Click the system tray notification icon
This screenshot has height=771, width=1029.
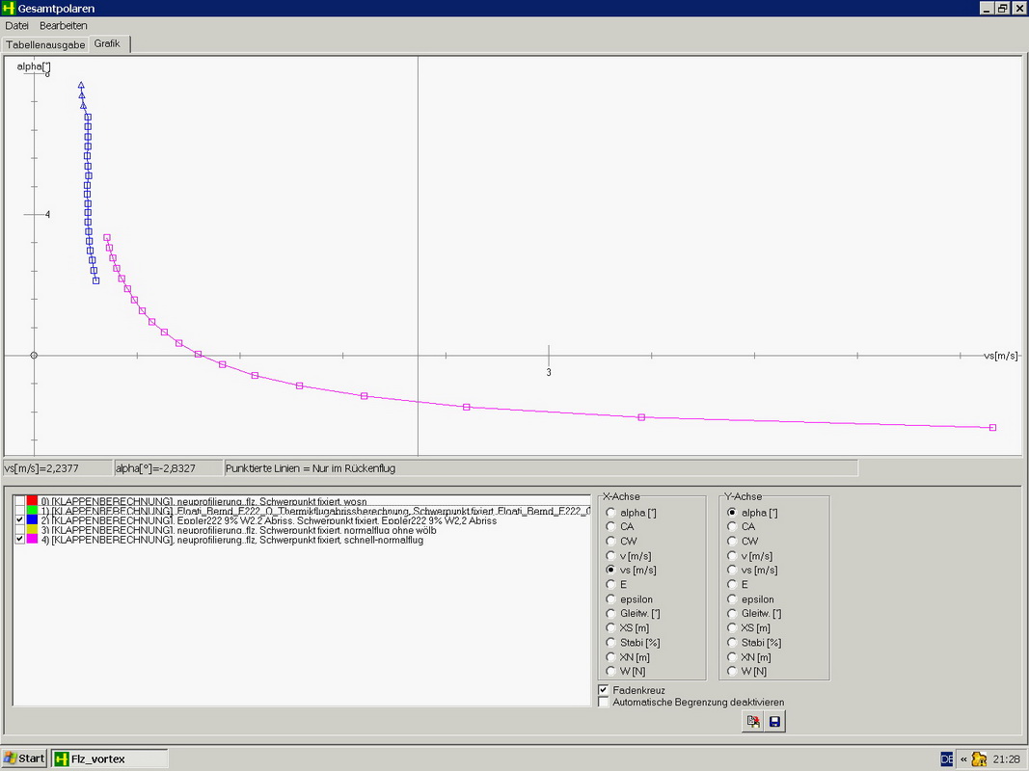click(979, 758)
